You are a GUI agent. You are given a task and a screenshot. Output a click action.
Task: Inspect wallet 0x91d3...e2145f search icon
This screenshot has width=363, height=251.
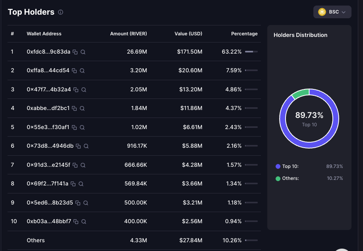pos(83,165)
